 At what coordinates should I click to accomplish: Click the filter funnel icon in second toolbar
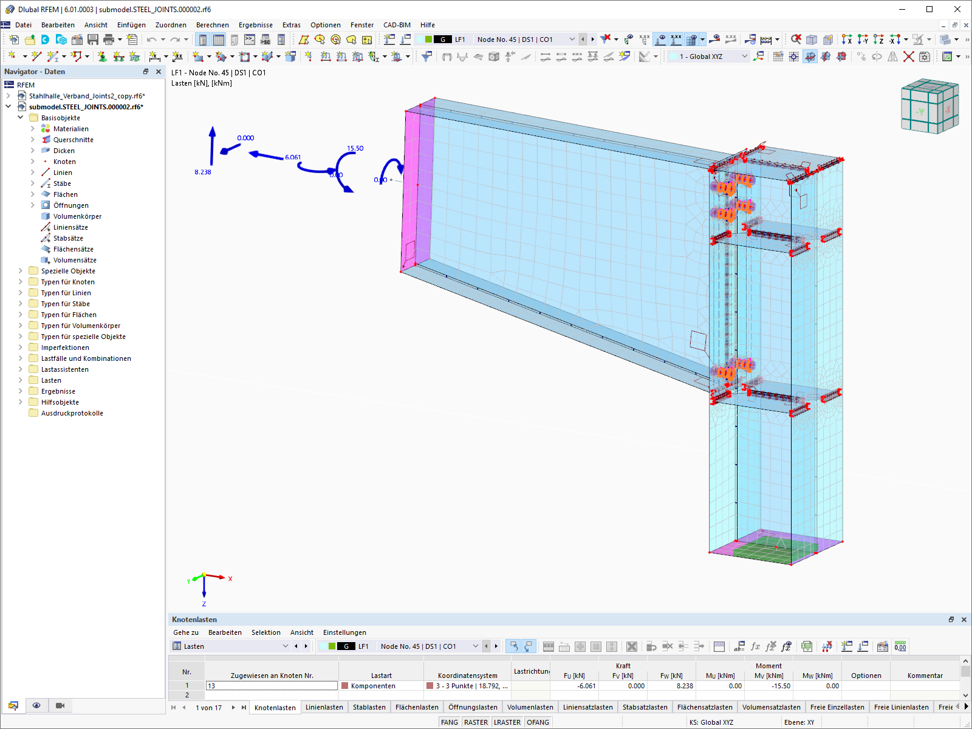pyautogui.click(x=427, y=56)
